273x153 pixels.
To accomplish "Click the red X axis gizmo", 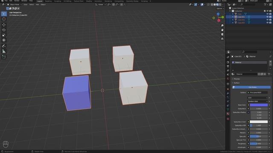I will 219,20.
